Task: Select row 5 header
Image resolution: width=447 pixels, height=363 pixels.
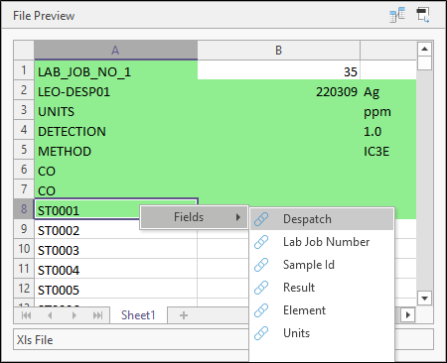Action: [24, 150]
